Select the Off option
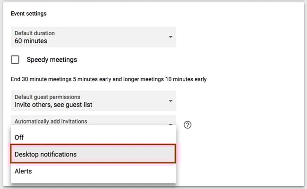 [x=19, y=137]
